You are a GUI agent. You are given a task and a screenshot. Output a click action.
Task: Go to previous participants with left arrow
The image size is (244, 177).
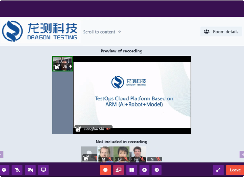[2, 154]
